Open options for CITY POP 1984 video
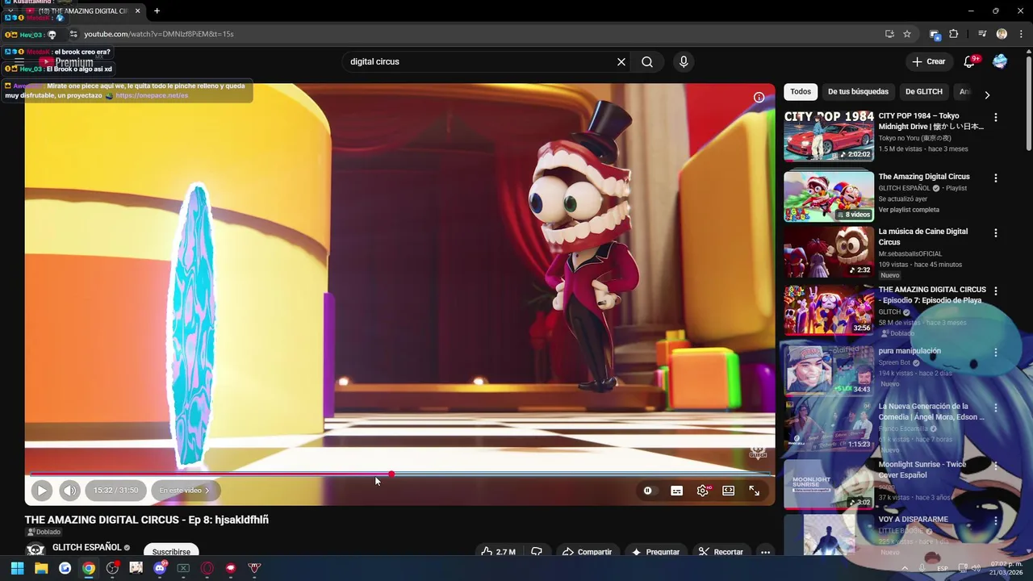 point(995,117)
